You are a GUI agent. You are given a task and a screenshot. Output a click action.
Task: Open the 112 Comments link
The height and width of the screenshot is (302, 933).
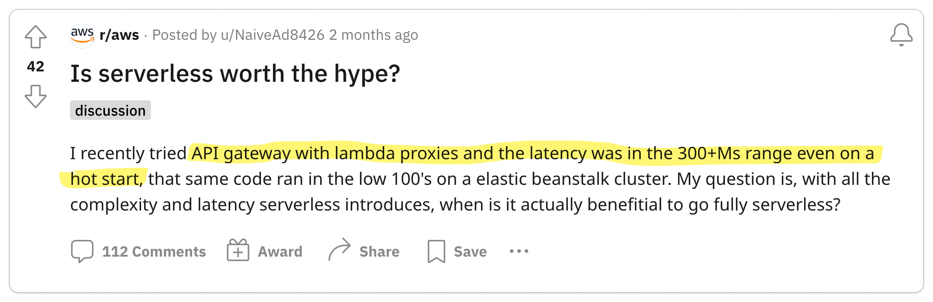[x=154, y=252]
